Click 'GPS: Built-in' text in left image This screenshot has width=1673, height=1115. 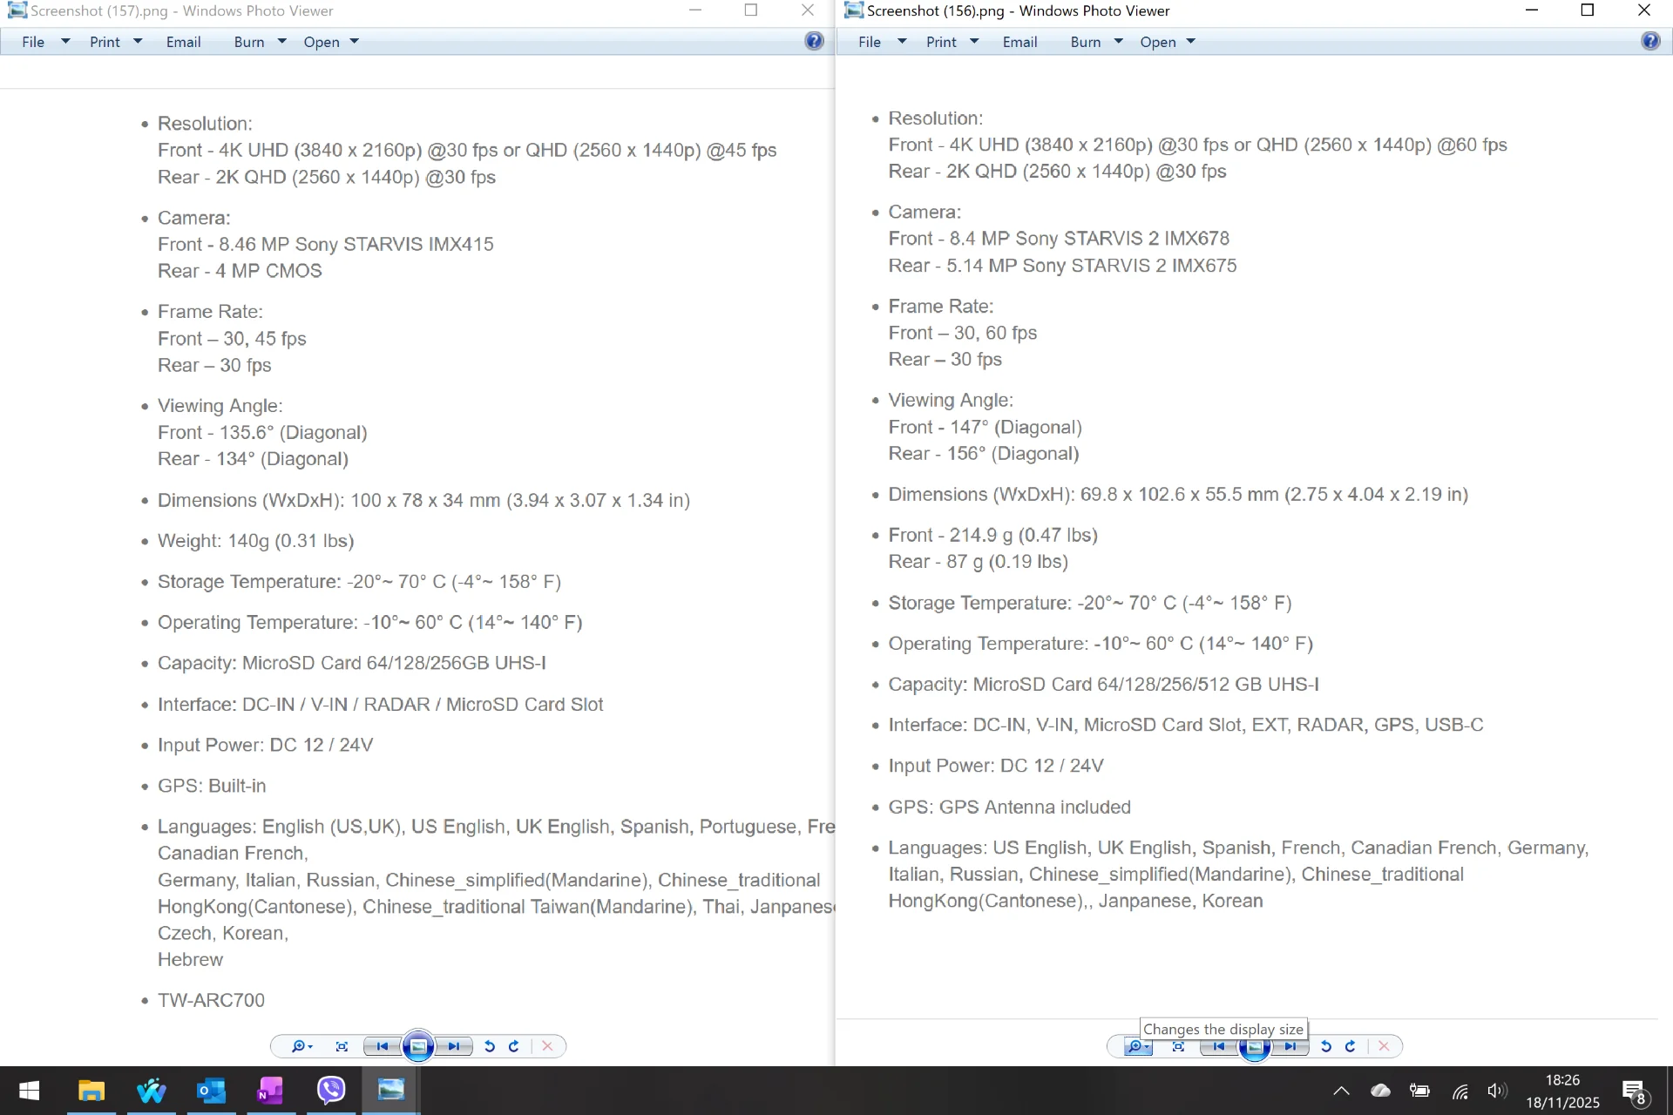212,786
